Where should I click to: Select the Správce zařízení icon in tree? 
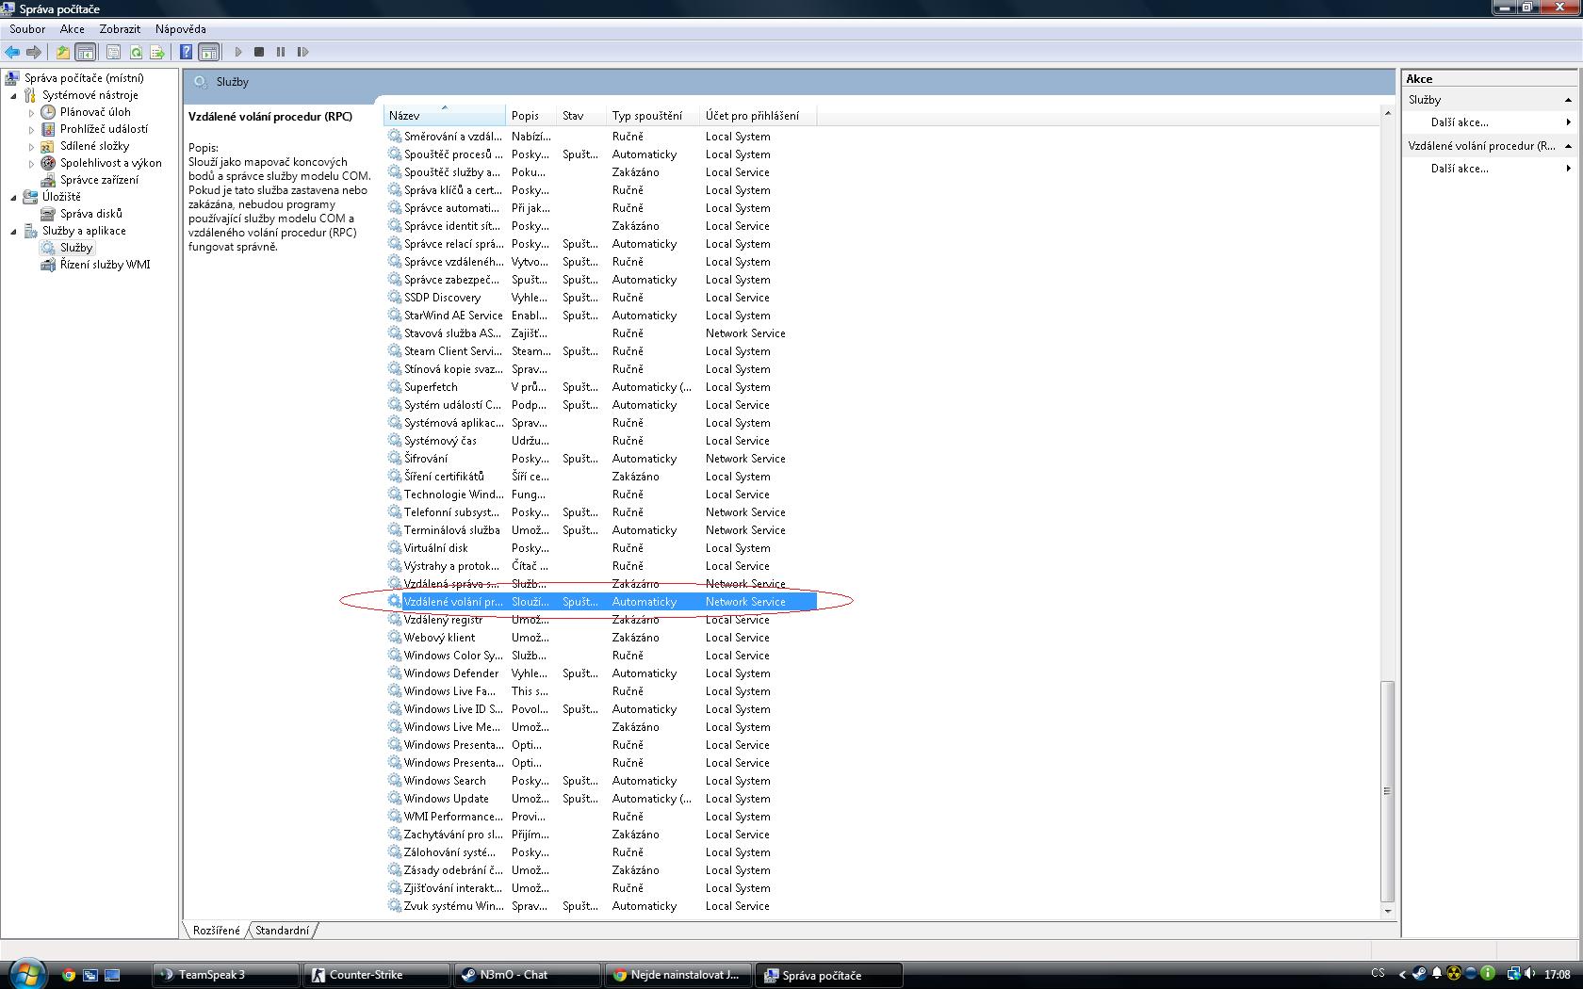coord(48,180)
